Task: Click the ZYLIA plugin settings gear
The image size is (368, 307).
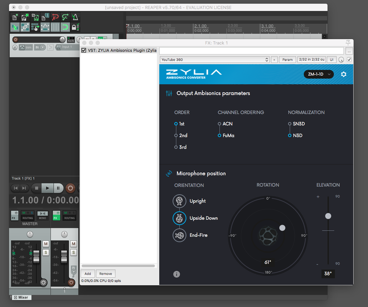Action: [x=343, y=74]
